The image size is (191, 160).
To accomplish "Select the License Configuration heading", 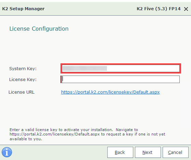I will pyautogui.click(x=39, y=29).
